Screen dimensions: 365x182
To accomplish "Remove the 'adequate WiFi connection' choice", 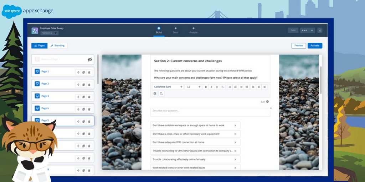I will click(x=235, y=142).
